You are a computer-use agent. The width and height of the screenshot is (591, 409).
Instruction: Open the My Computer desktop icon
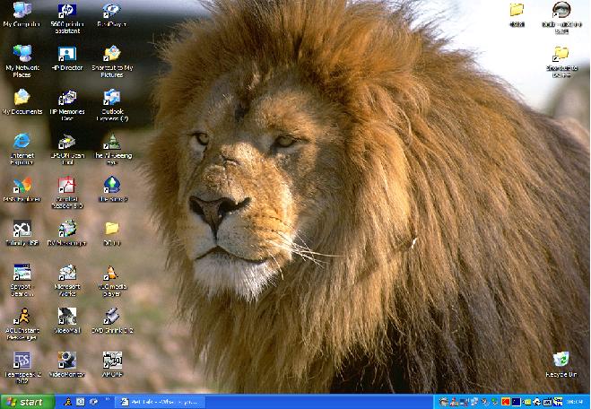pos(22,12)
